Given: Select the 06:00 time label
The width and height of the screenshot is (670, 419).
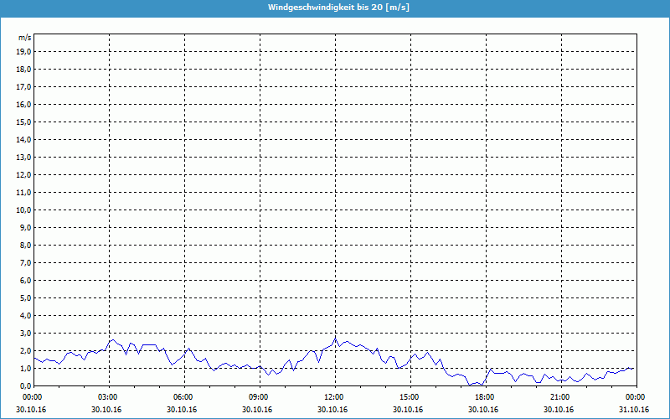Looking at the screenshot, I should point(183,396).
